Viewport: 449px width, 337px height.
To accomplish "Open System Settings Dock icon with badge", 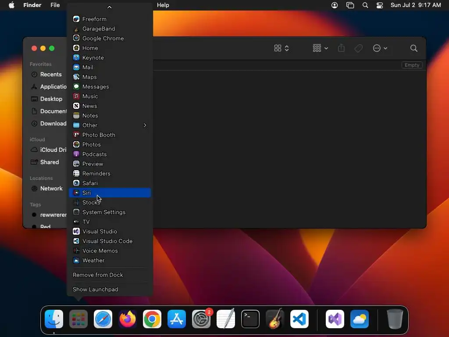I will click(x=201, y=319).
